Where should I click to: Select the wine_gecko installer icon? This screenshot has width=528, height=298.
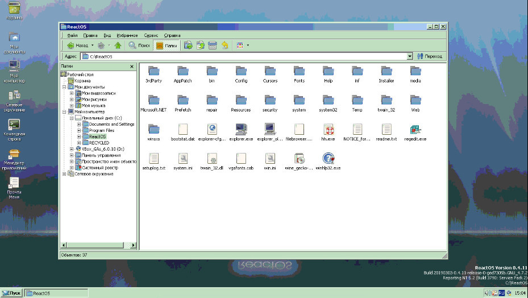coord(299,158)
